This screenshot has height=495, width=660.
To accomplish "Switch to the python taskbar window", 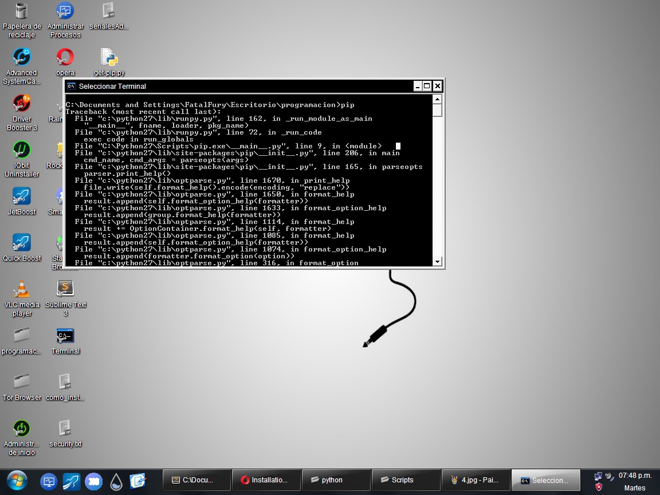I will (336, 480).
